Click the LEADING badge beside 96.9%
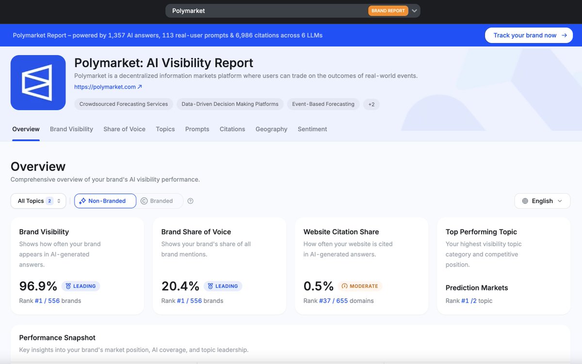582x364 pixels. [x=81, y=286]
